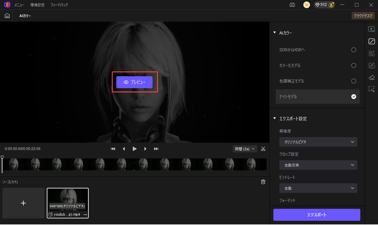Viewport: 378px width, 225px height.
Task: Click the エクスポート button
Action: [317, 214]
